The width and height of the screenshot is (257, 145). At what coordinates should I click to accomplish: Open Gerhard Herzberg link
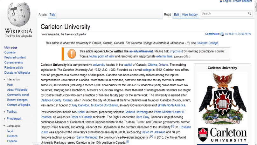coord(136,112)
